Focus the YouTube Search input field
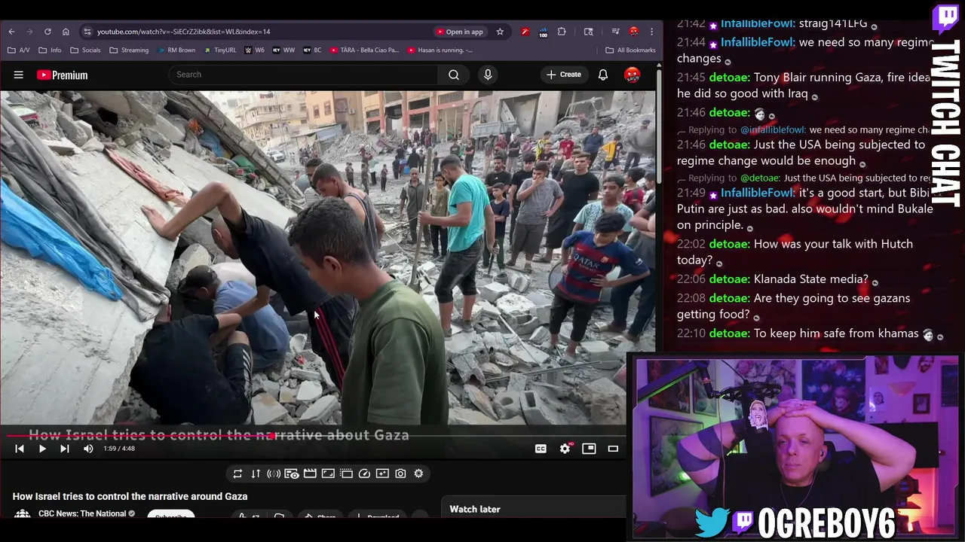 coord(303,75)
